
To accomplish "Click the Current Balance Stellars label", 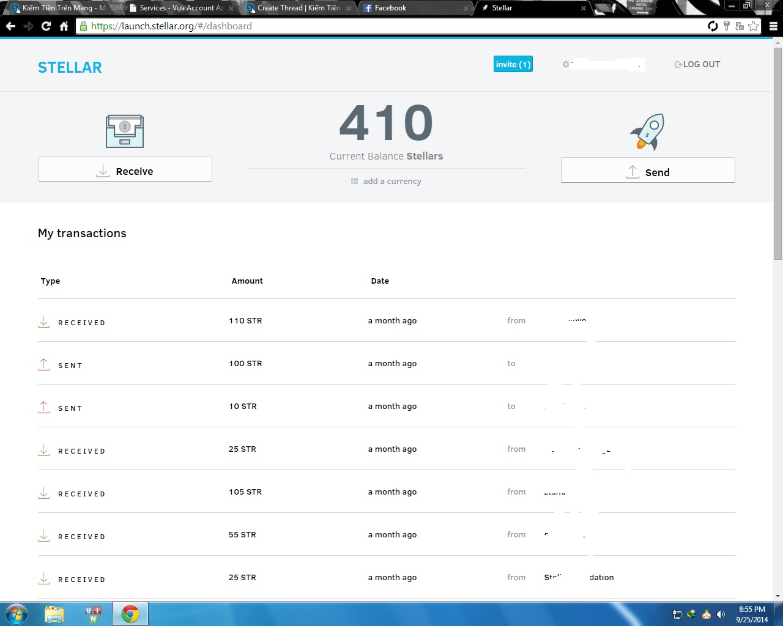I will click(386, 156).
